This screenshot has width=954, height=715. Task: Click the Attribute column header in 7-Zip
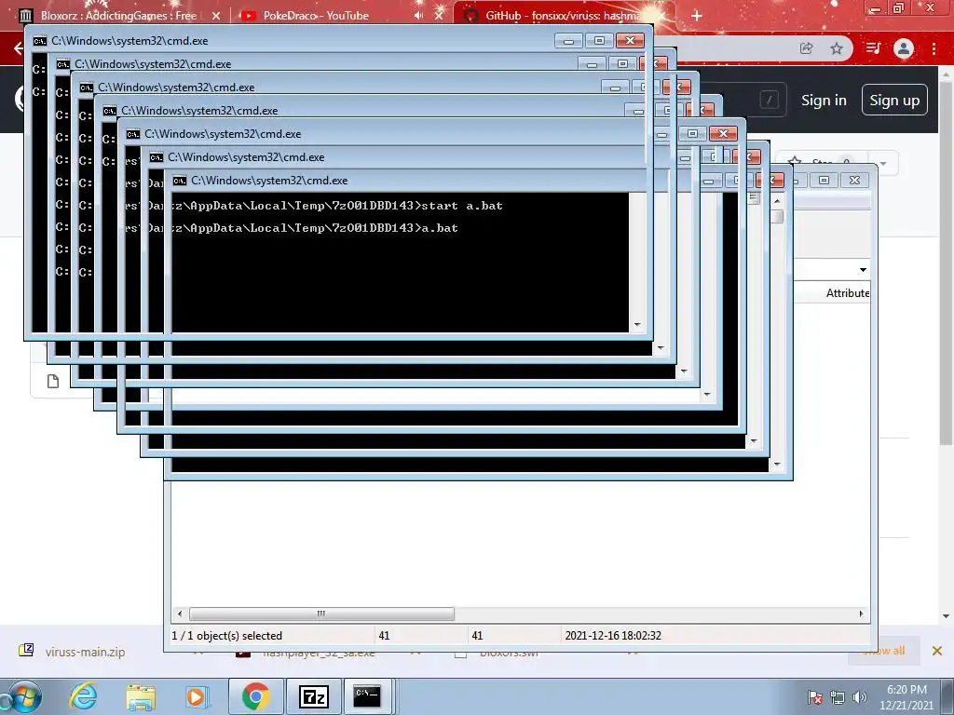(x=847, y=293)
